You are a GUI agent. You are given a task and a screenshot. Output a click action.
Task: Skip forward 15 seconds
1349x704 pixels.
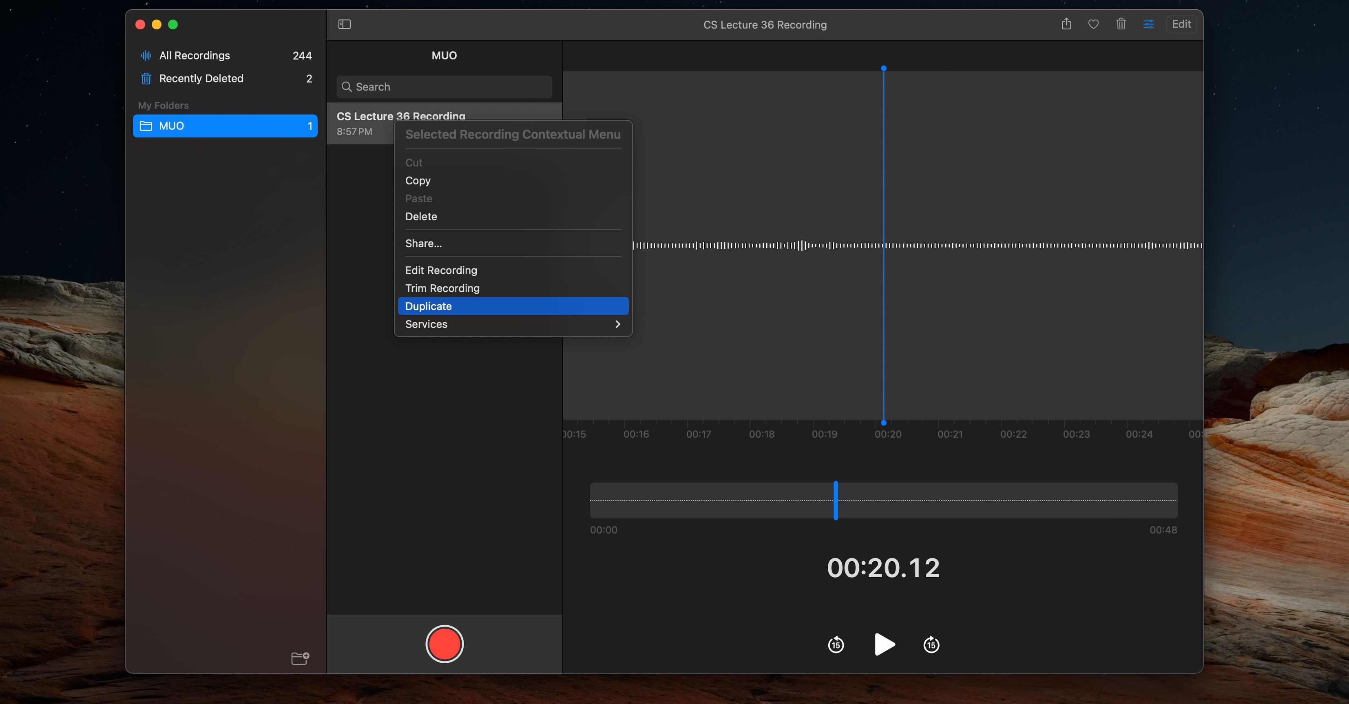(931, 645)
